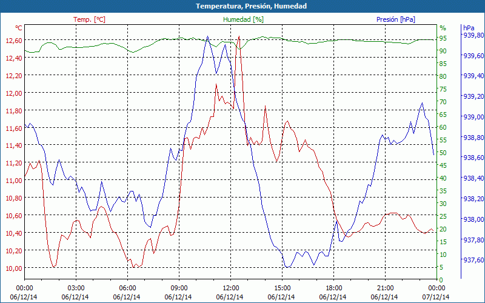Click humidity axis value '90'

pyautogui.click(x=443, y=51)
